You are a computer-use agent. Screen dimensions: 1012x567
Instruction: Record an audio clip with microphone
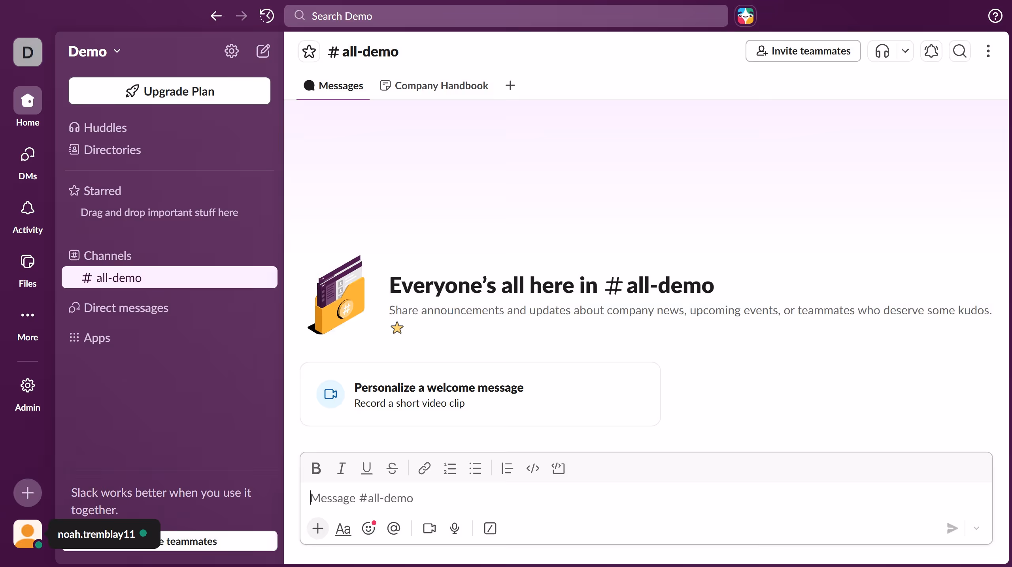click(x=455, y=528)
